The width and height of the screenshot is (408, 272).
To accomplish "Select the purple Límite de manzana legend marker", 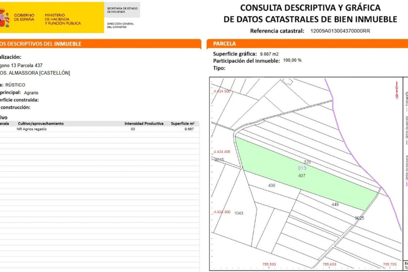I will 407,184.
